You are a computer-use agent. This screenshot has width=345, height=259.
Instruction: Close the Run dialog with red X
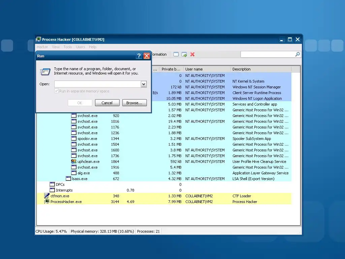coord(147,56)
